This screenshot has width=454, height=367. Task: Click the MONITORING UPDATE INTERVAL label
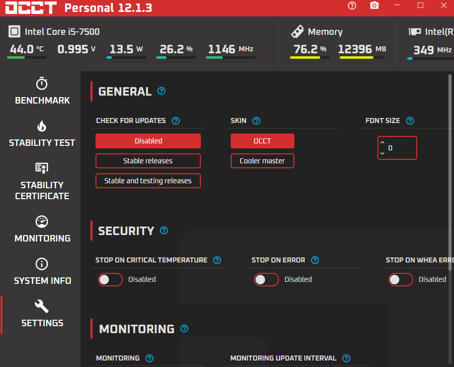tap(283, 359)
